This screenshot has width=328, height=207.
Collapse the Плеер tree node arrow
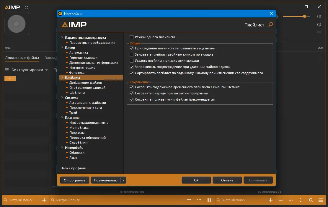(x=62, y=47)
